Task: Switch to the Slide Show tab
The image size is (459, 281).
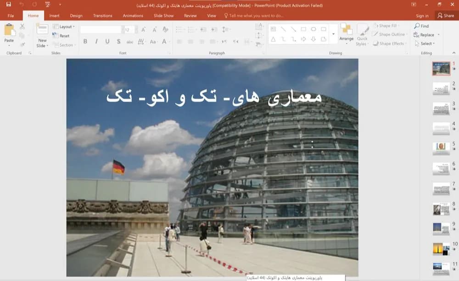Action: click(164, 16)
